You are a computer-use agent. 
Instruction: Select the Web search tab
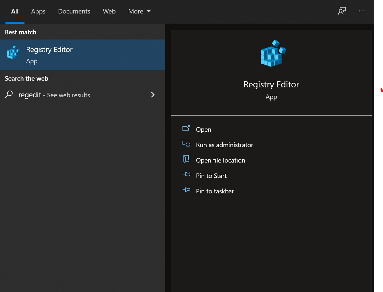[x=109, y=11]
